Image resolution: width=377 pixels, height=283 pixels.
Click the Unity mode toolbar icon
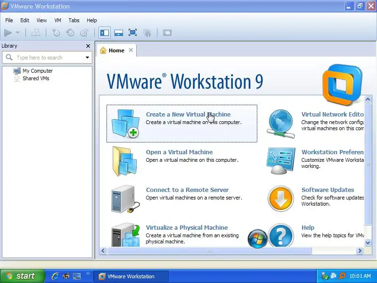(147, 33)
